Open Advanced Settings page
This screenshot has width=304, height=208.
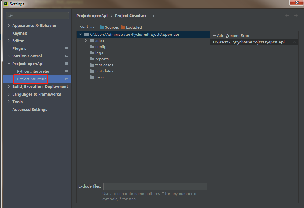point(30,109)
